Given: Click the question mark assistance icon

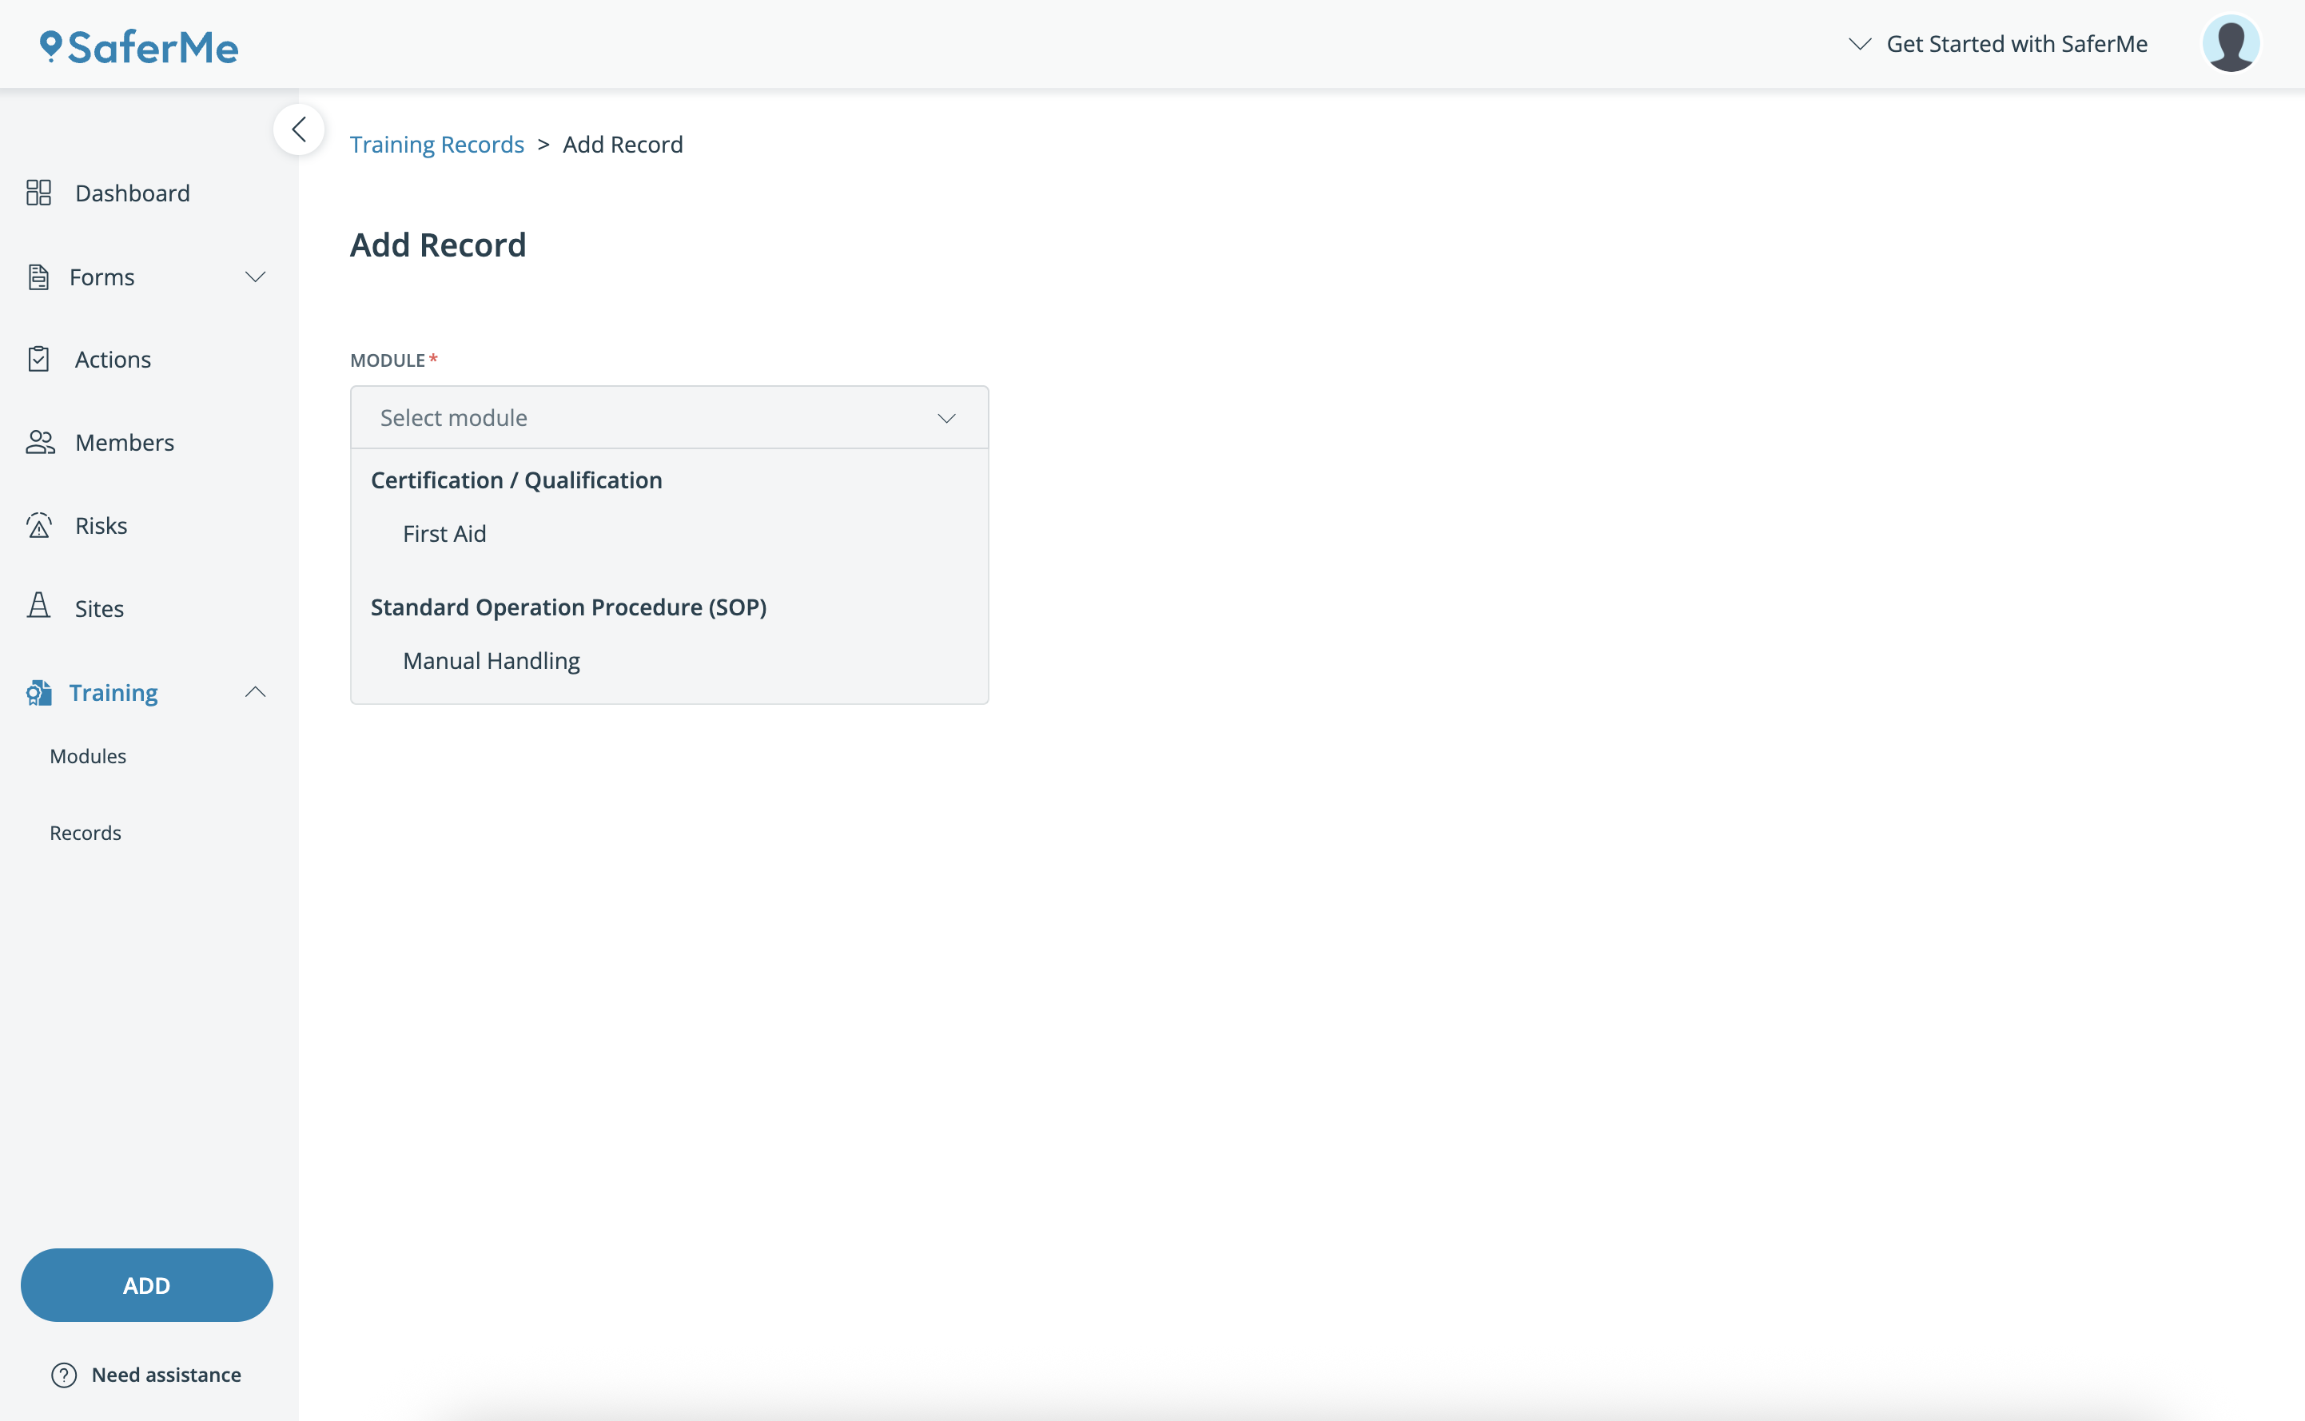Looking at the screenshot, I should tap(64, 1375).
